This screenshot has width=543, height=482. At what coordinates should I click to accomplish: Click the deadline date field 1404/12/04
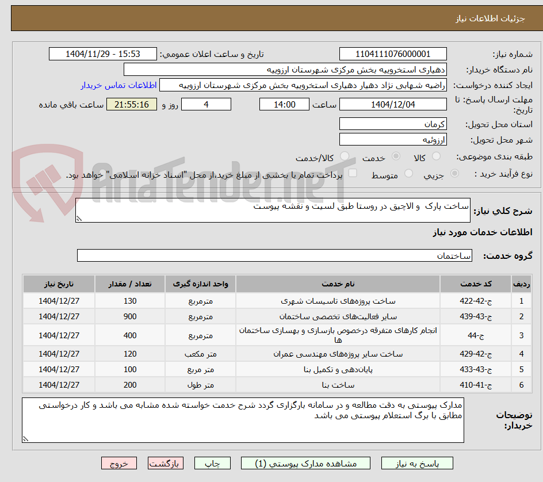pos(393,104)
